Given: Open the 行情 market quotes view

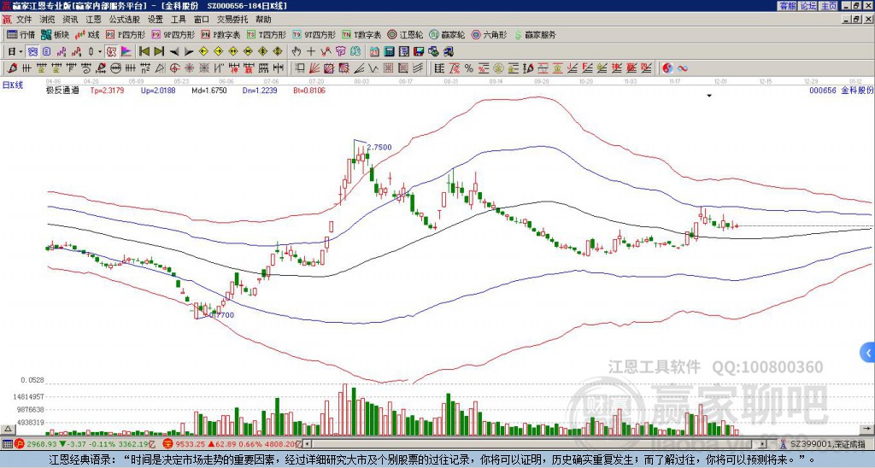Looking at the screenshot, I should 21,35.
